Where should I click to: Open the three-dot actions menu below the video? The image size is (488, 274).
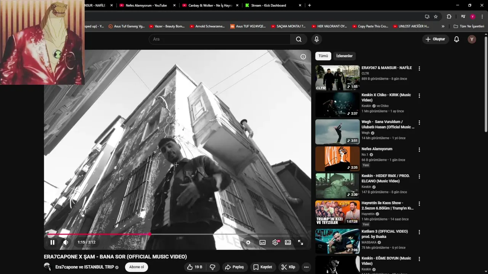[306, 267]
